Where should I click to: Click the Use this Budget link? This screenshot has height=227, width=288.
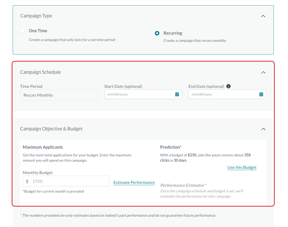coord(242,167)
